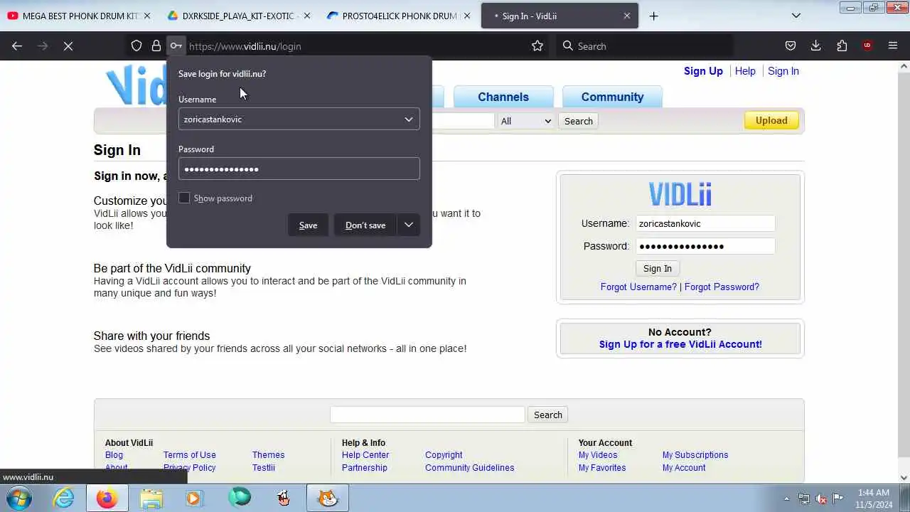Close the MEGA BEST PHONK DRUM KIT tab
This screenshot has width=910, height=512.
click(x=147, y=16)
